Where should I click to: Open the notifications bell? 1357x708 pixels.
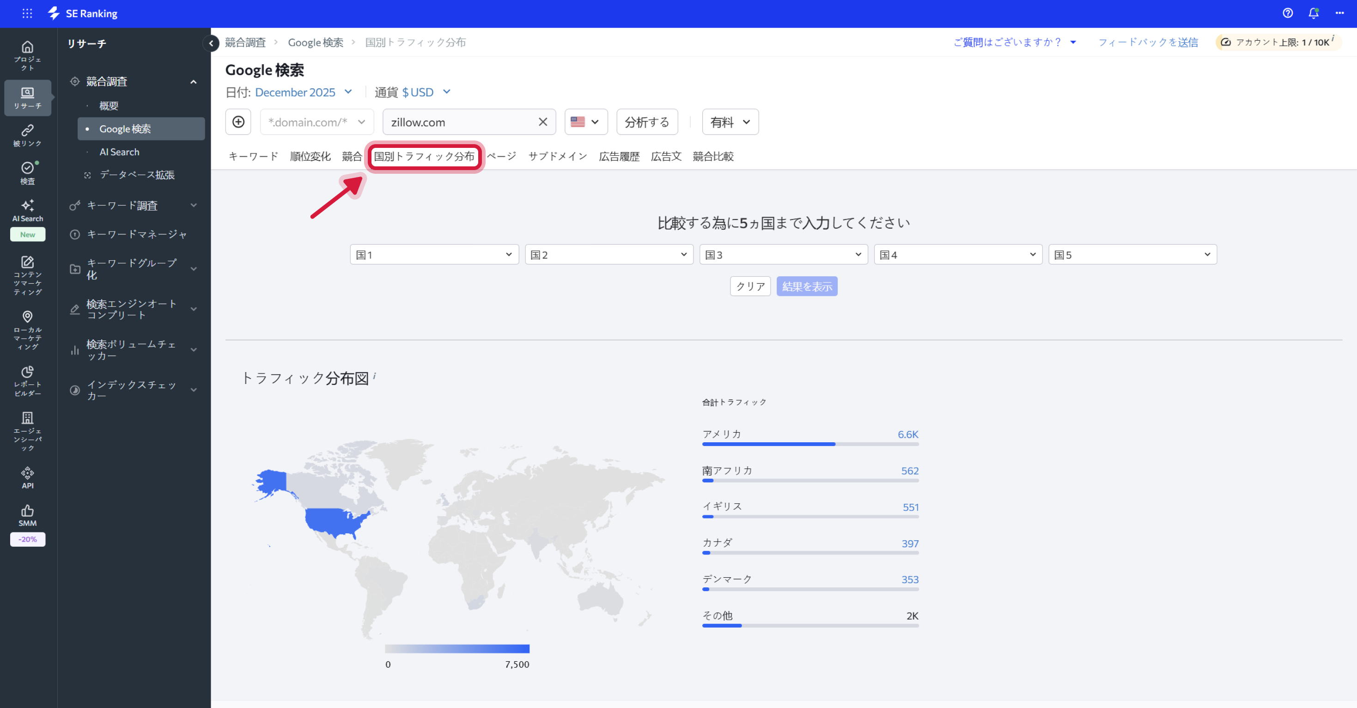click(1313, 13)
